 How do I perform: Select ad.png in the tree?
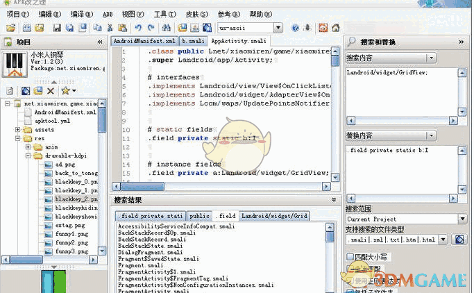tap(65, 165)
